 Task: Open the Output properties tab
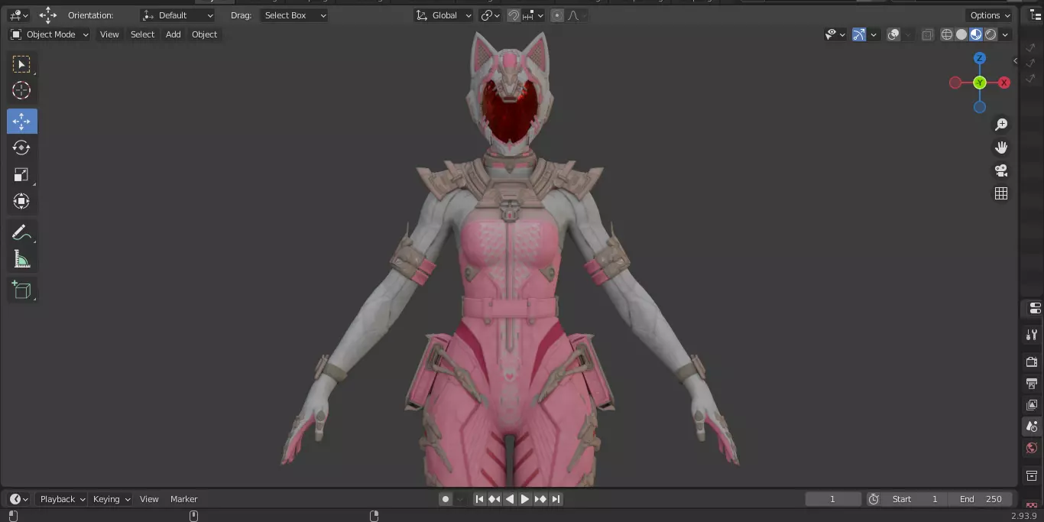(1032, 383)
